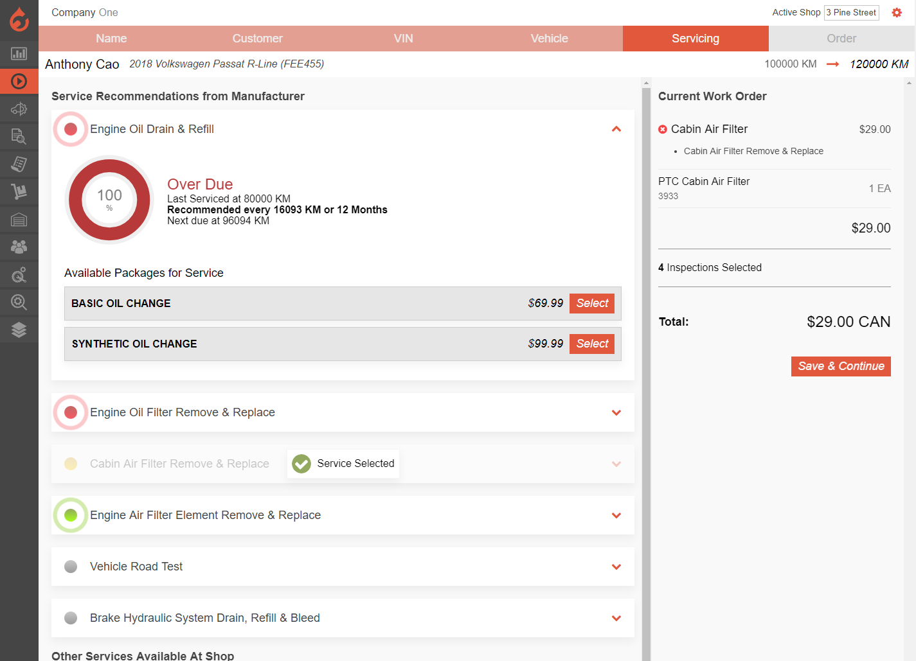Go to the Vehicle tab
Image resolution: width=916 pixels, height=661 pixels.
(x=550, y=39)
